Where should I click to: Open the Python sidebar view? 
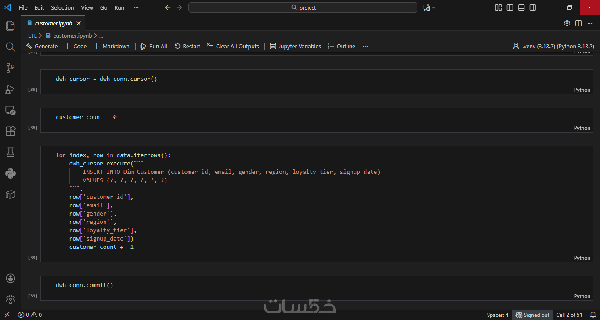click(10, 173)
